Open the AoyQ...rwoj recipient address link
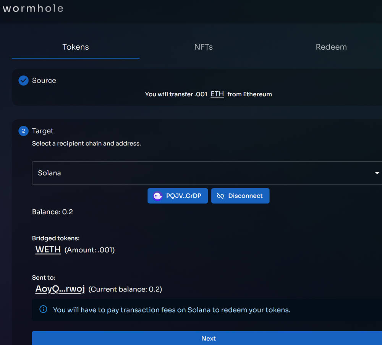382x345 pixels. tap(60, 289)
